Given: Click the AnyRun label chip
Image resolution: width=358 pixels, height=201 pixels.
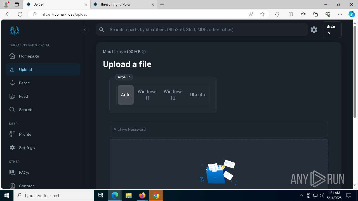Looking at the screenshot, I should coord(124,77).
